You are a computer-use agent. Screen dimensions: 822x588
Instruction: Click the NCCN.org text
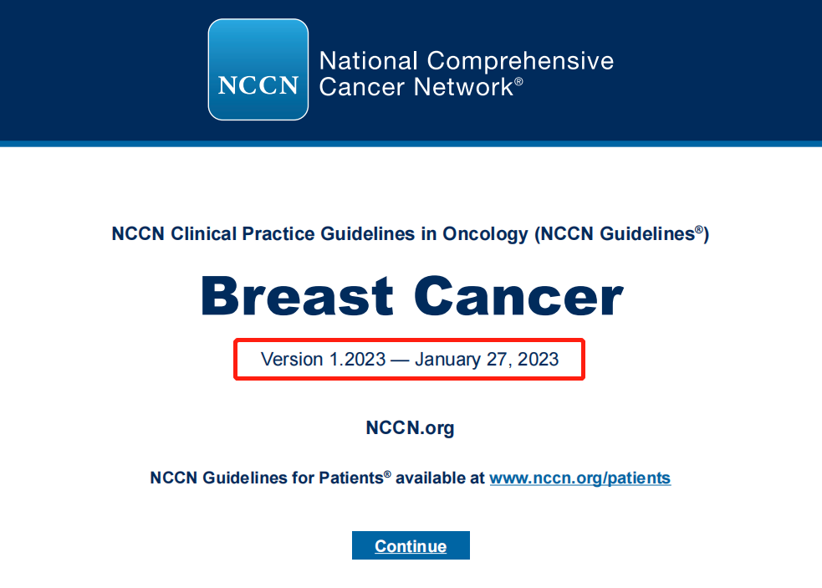coord(410,428)
